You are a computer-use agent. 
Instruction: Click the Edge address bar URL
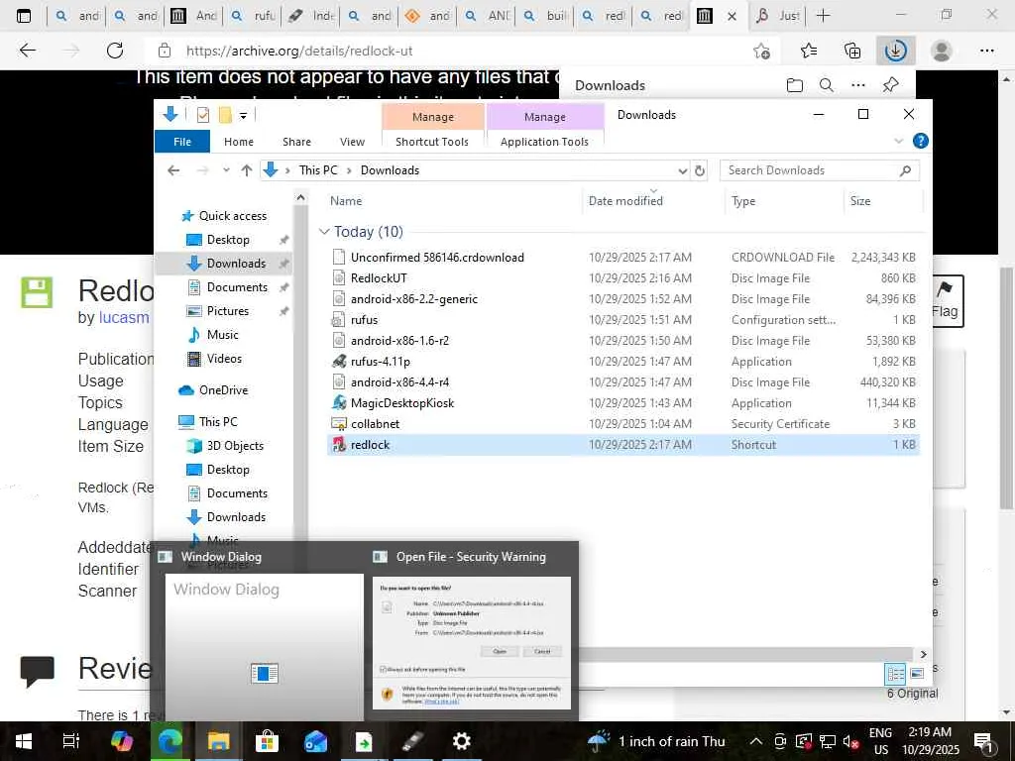tap(299, 51)
